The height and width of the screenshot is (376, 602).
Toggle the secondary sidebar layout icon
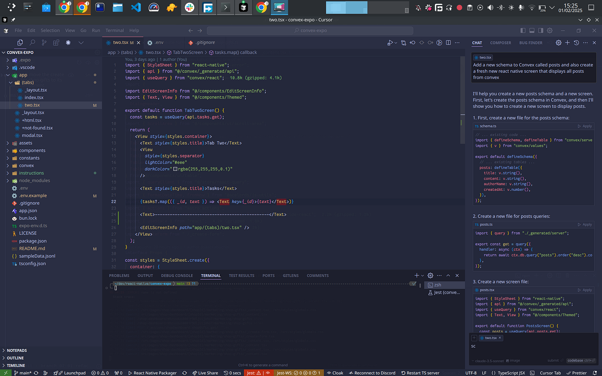(541, 31)
